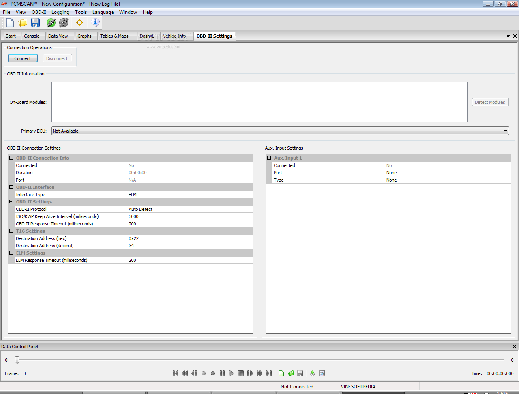Click the Detect Modules button
The height and width of the screenshot is (394, 519).
[x=490, y=102]
